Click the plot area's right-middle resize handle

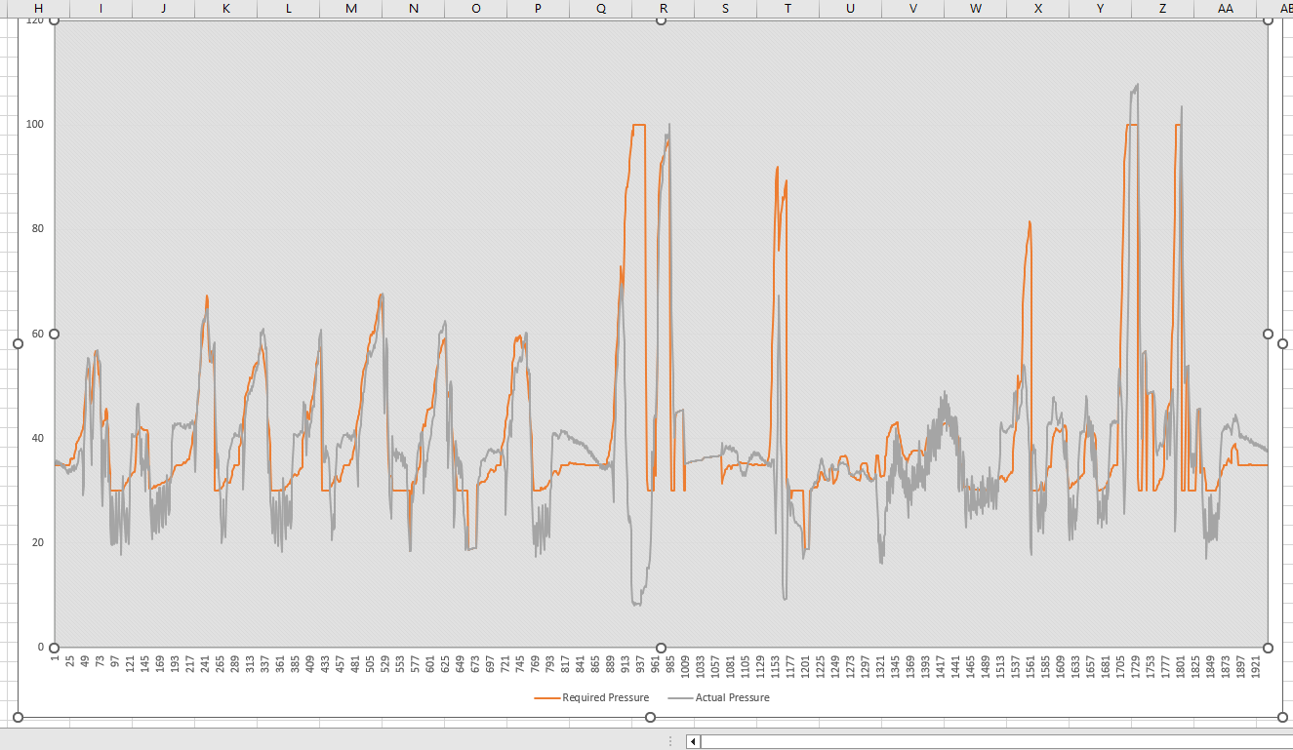tap(1268, 334)
